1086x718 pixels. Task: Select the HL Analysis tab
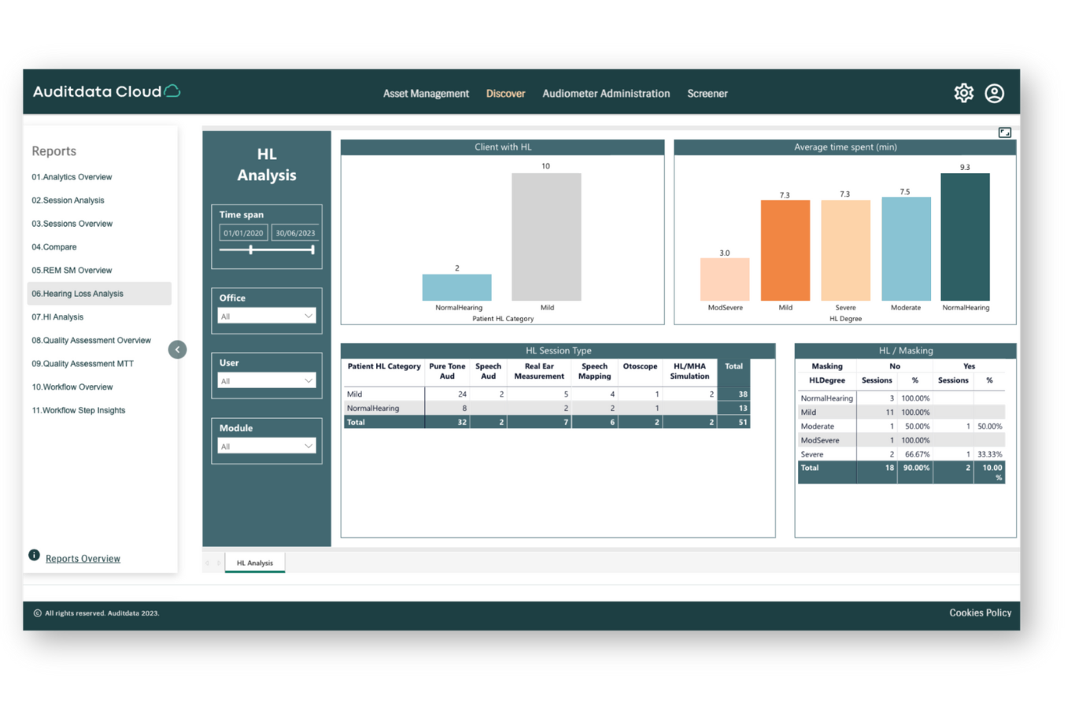[254, 563]
